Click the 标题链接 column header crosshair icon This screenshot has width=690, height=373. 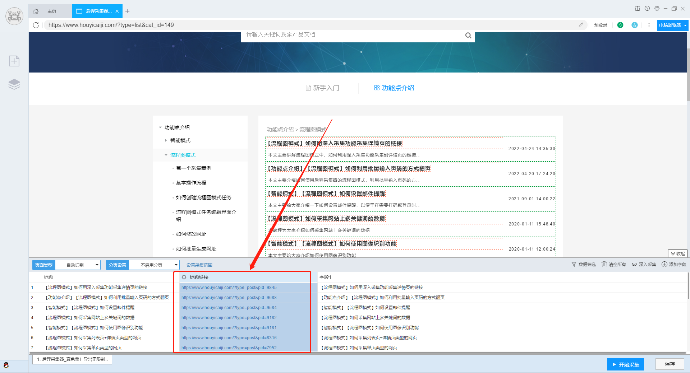tap(184, 277)
